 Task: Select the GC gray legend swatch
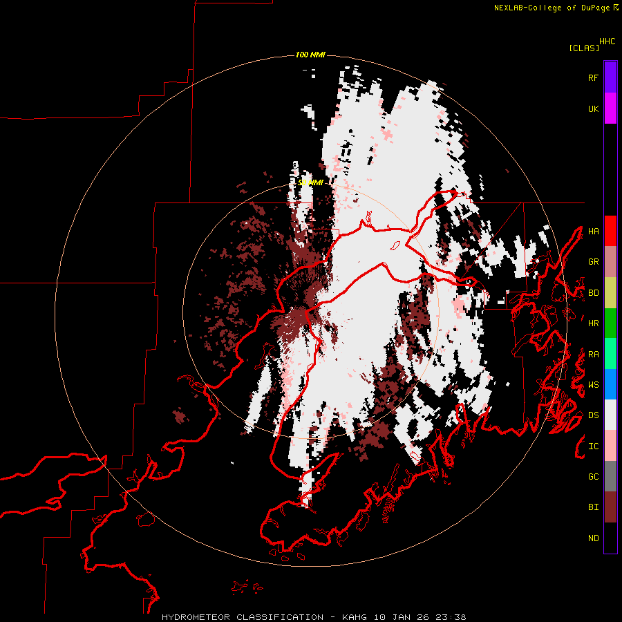[x=610, y=476]
